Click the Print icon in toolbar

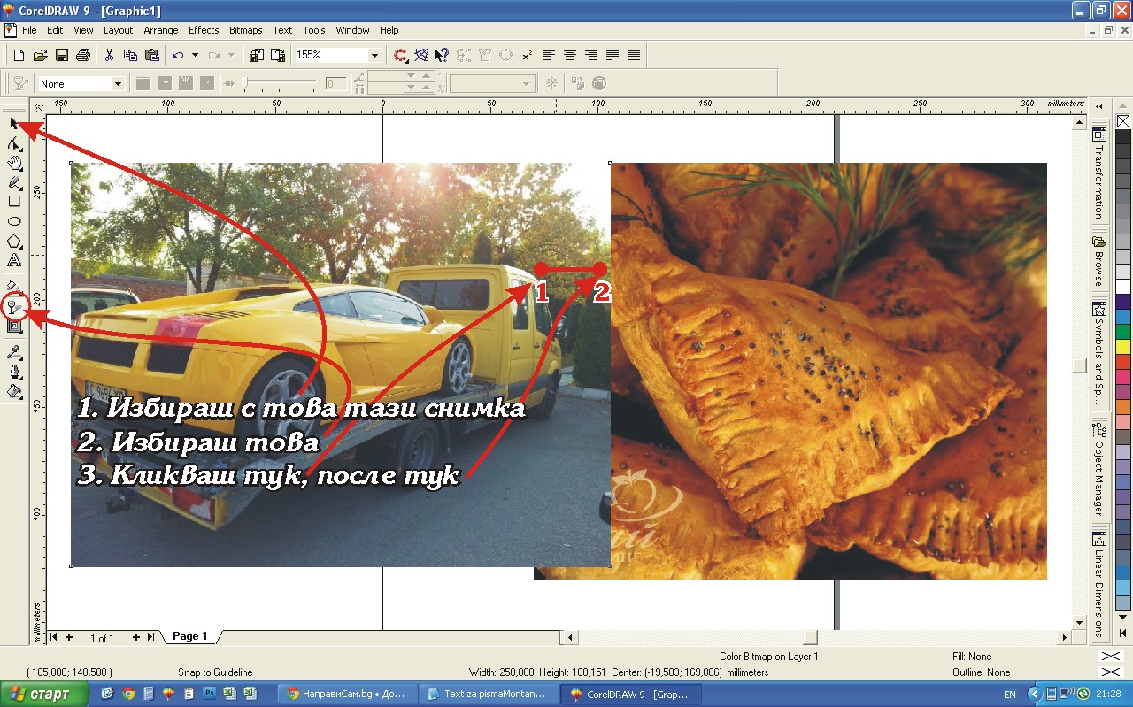[83, 55]
